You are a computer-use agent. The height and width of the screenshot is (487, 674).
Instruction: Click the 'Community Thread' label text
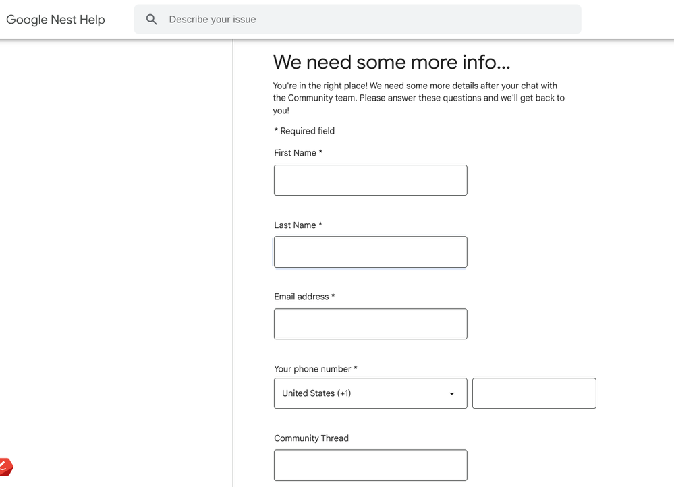311,438
